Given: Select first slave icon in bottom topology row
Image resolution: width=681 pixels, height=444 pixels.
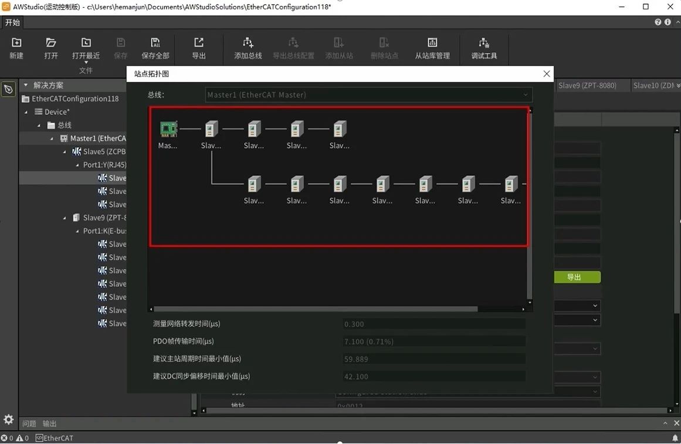Looking at the screenshot, I should click(x=254, y=184).
